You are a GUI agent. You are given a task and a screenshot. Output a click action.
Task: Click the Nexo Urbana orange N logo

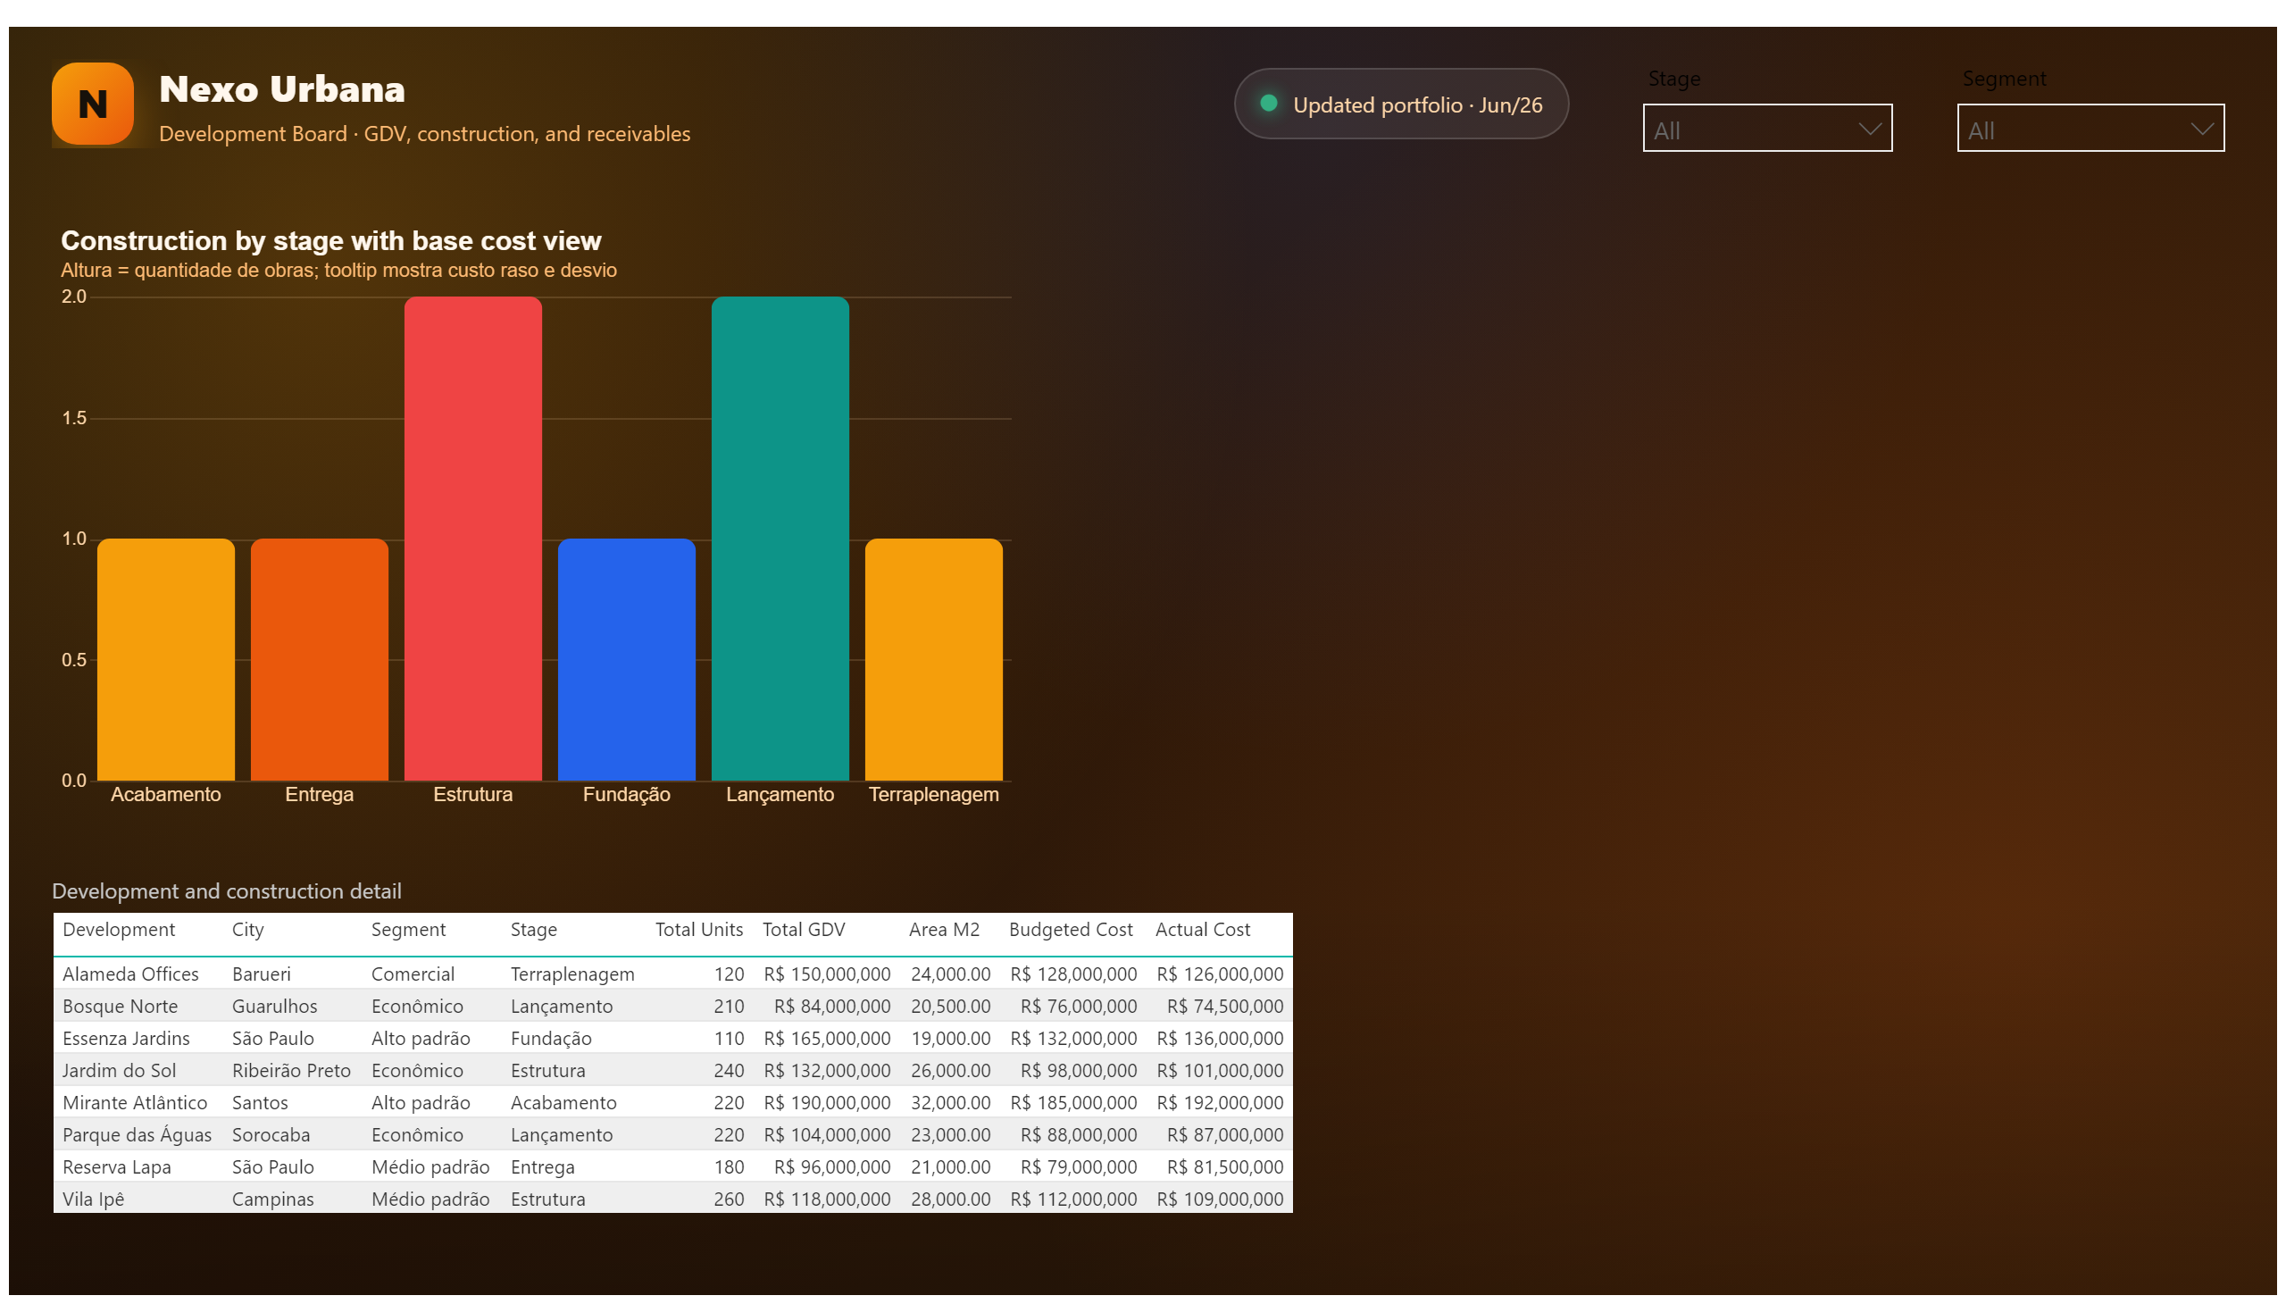(93, 104)
